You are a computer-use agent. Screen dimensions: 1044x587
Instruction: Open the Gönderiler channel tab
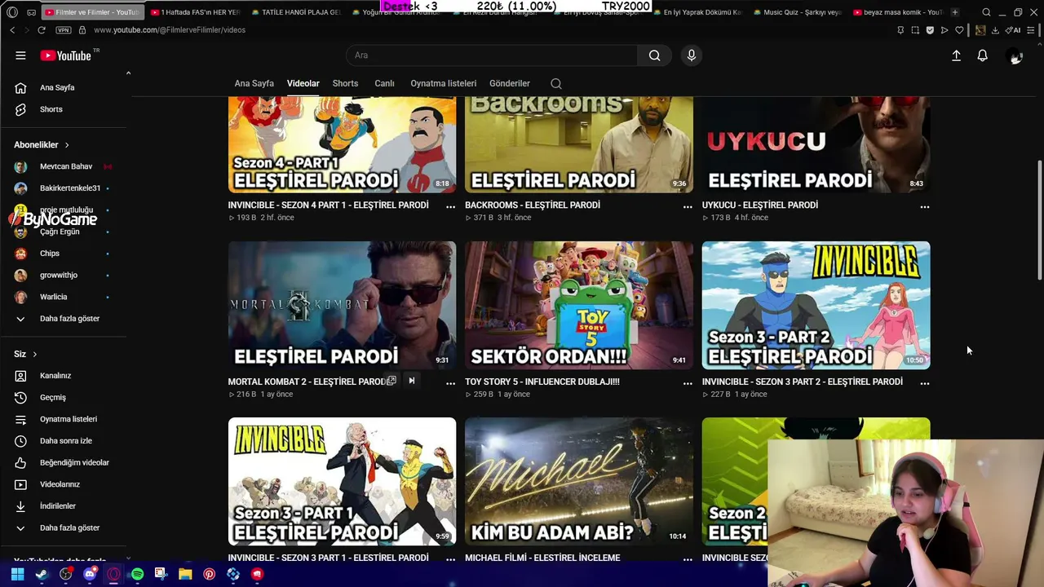510,83
